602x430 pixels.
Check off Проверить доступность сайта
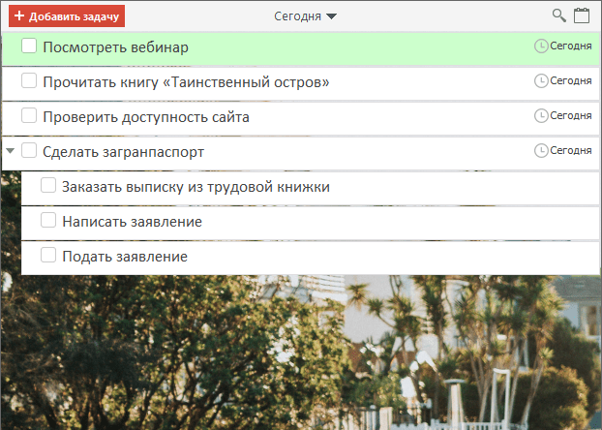(29, 115)
